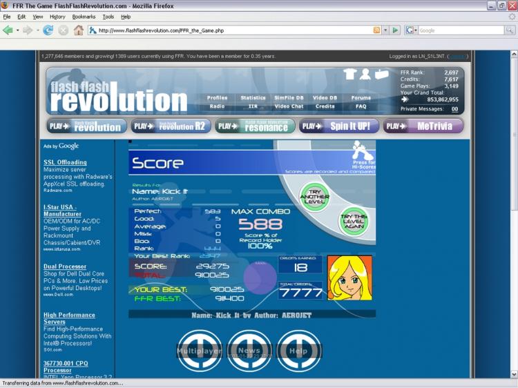Go to the Forums link

[361, 98]
